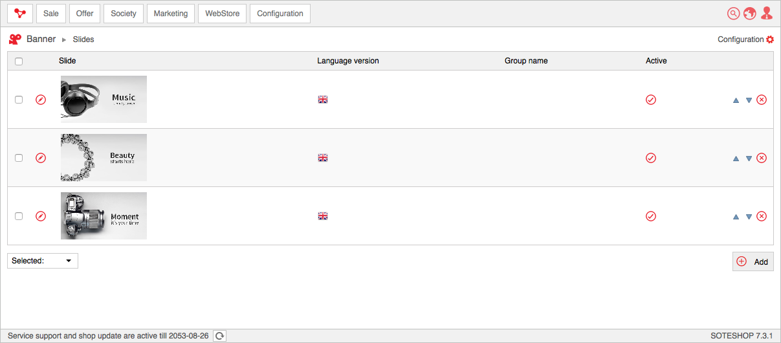Open the Configuration menu
Viewport: 781px width, 343px height.
coord(280,14)
